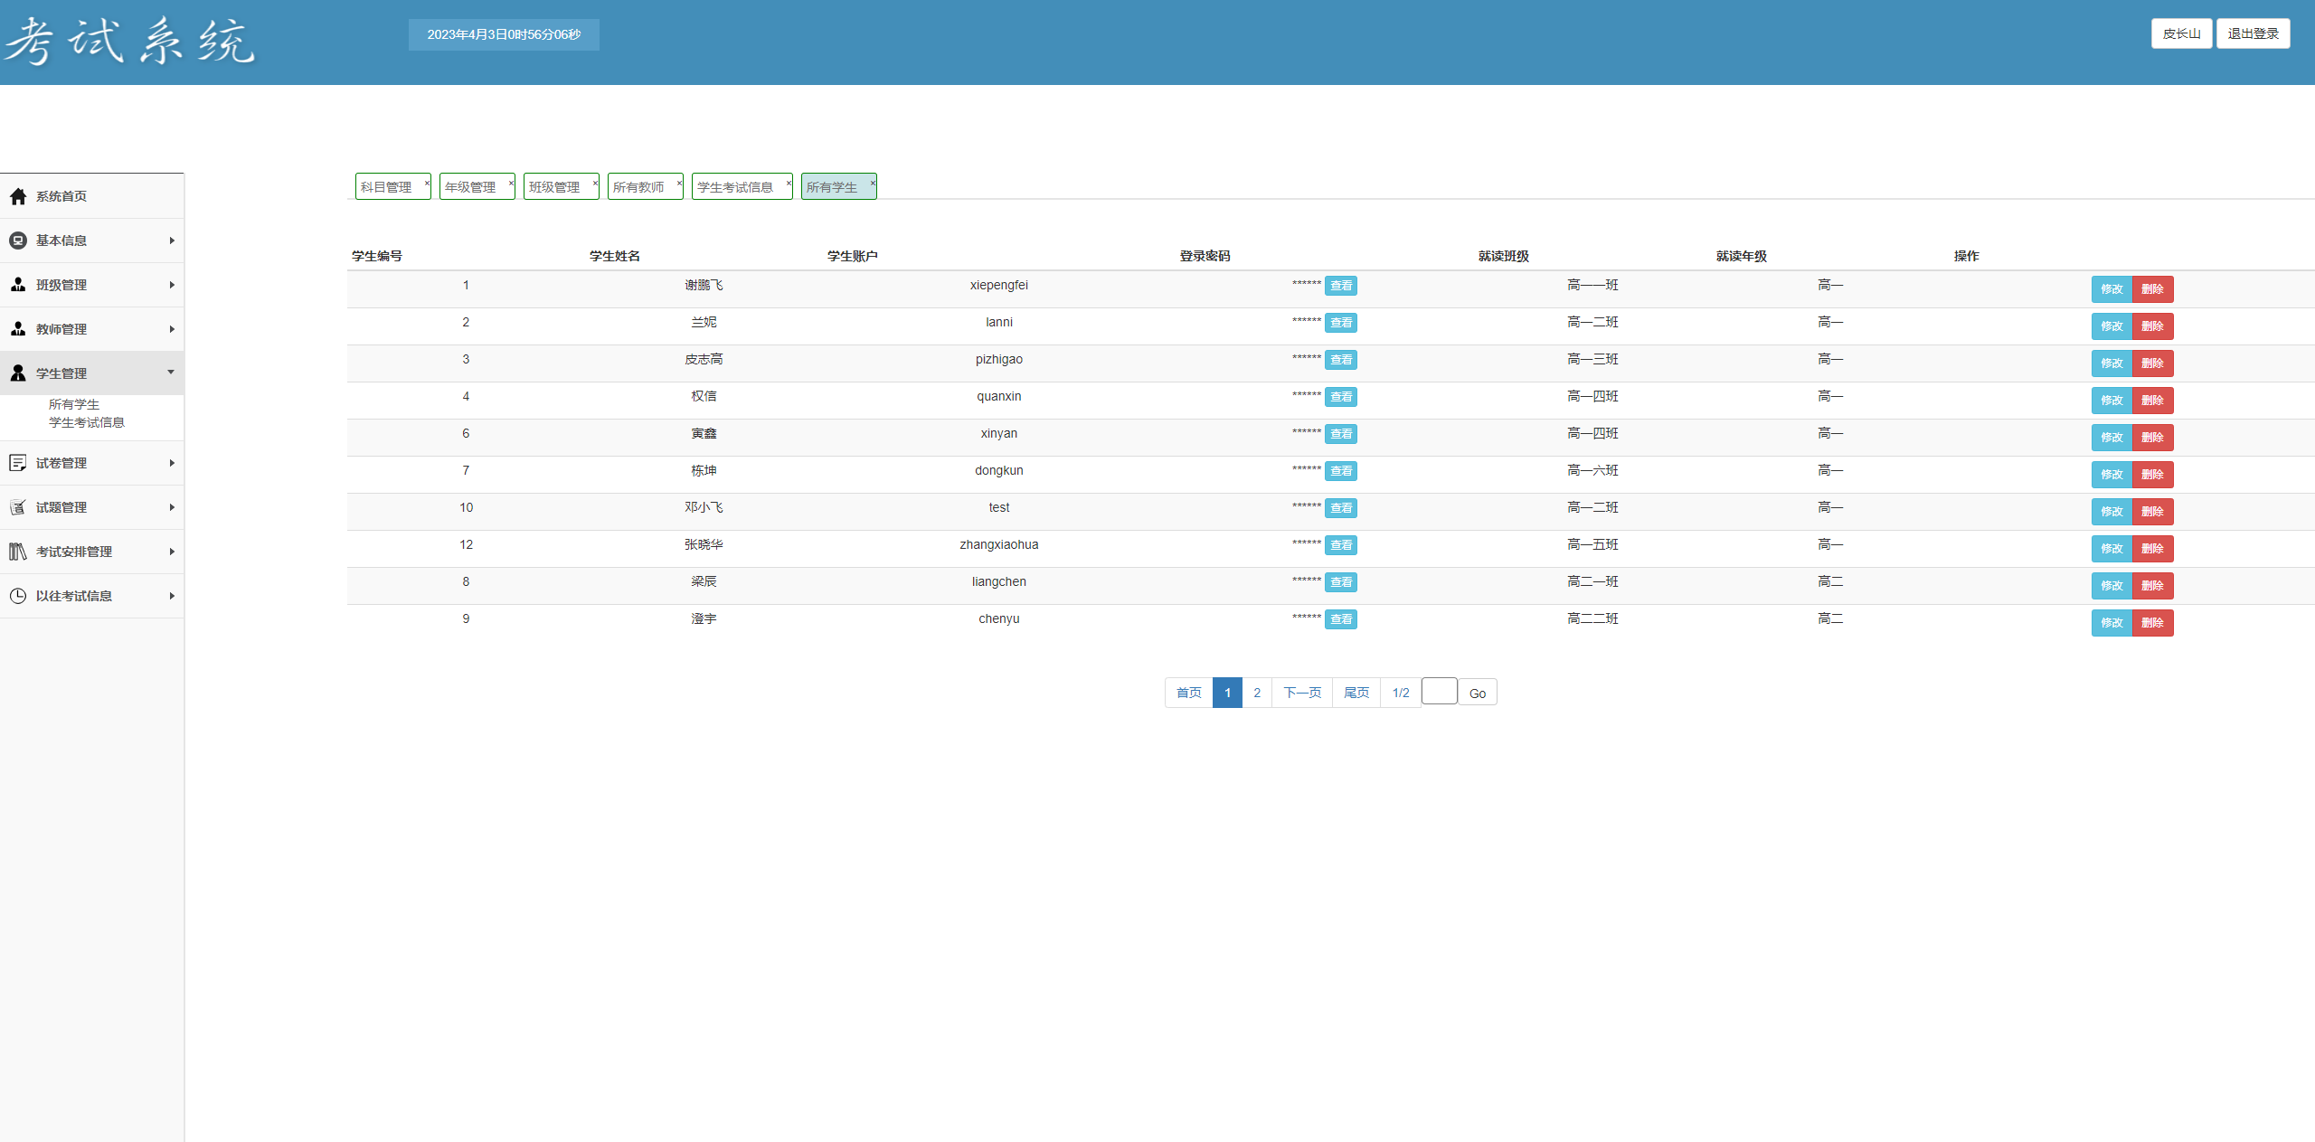Click 删除 for student 兰妮
The image size is (2315, 1142).
2152,326
